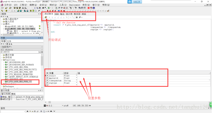Open the SQL window entry in the window list
The width and height of the screenshot is (212, 113).
pos(22,97)
